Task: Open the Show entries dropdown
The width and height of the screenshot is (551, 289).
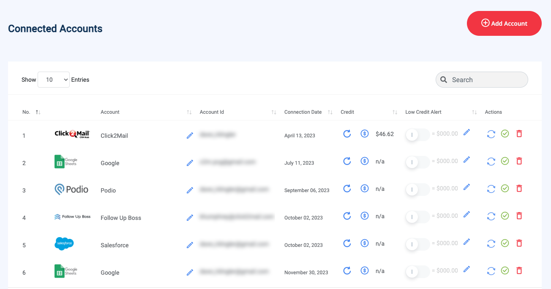Action: [54, 80]
